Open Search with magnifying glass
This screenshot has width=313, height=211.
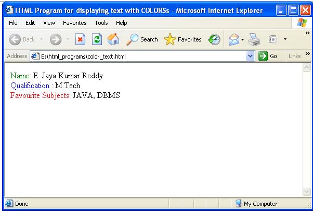click(x=142, y=39)
